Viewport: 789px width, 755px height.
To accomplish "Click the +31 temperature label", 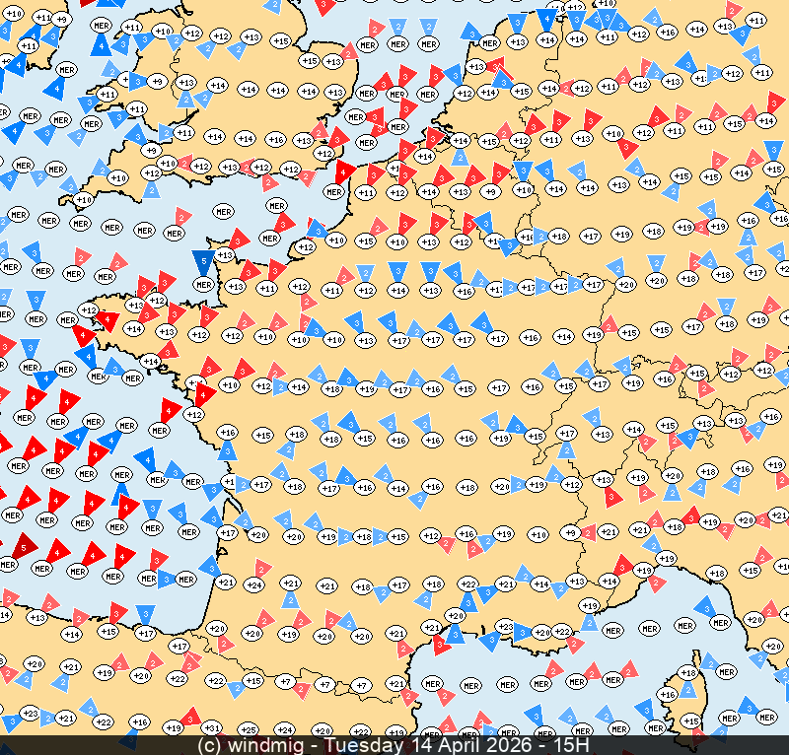I will click(x=212, y=728).
